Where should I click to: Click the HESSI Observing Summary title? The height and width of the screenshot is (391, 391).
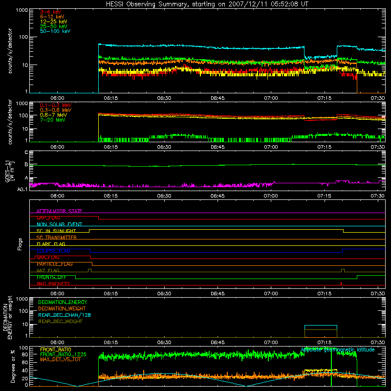coord(207,4)
